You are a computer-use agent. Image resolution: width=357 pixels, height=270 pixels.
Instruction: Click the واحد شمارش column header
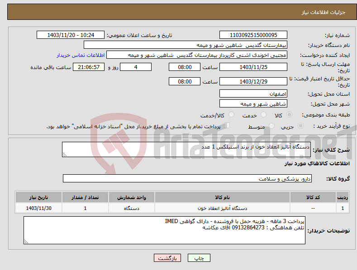click(x=132, y=197)
